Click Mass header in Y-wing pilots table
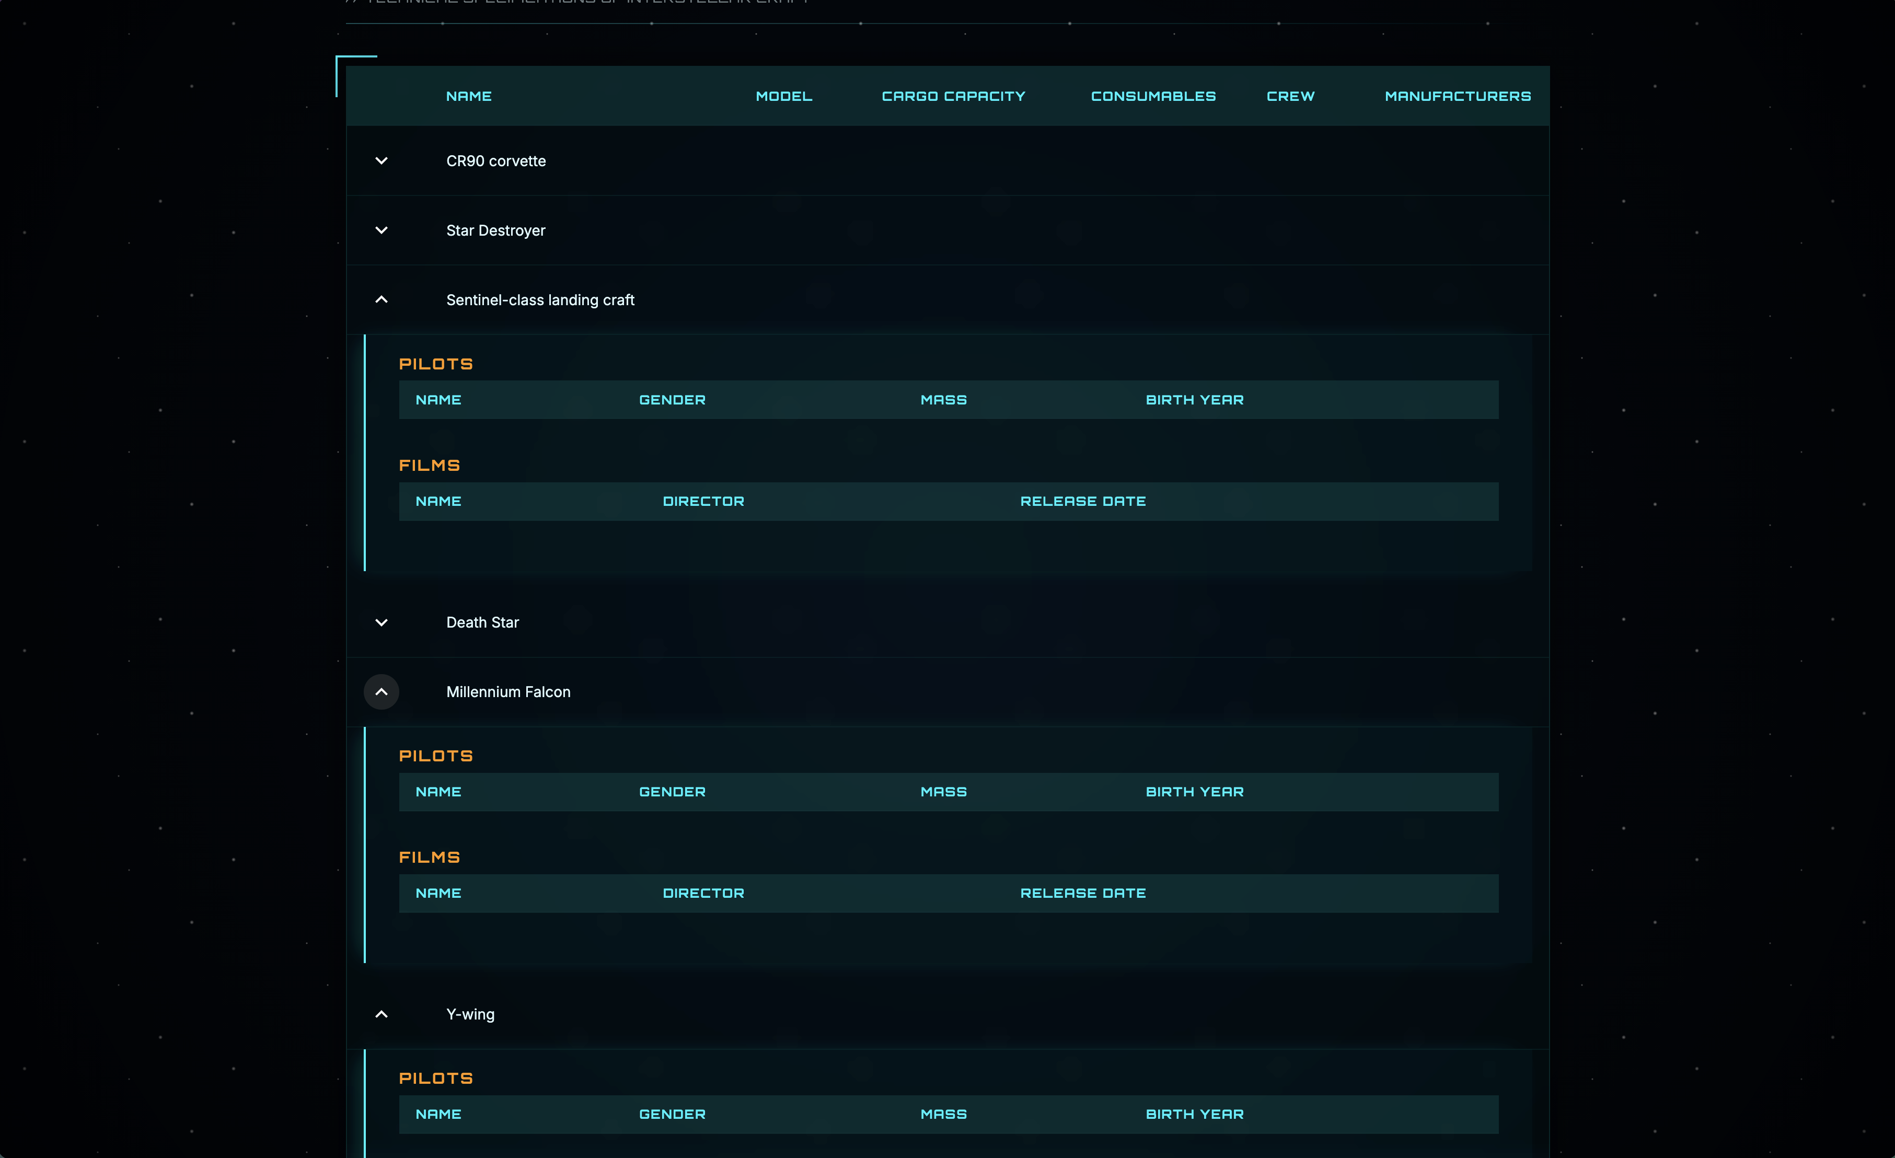The height and width of the screenshot is (1158, 1895). pyautogui.click(x=944, y=1114)
